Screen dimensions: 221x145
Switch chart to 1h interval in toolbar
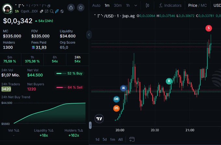pyautogui.click(x=128, y=6)
